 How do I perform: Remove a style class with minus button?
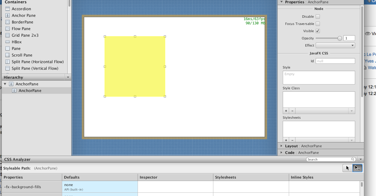pyautogui.click(x=292, y=111)
